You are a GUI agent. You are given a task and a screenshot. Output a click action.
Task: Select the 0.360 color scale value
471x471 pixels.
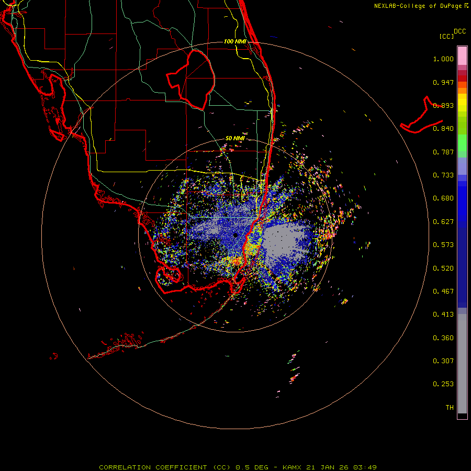(x=443, y=338)
